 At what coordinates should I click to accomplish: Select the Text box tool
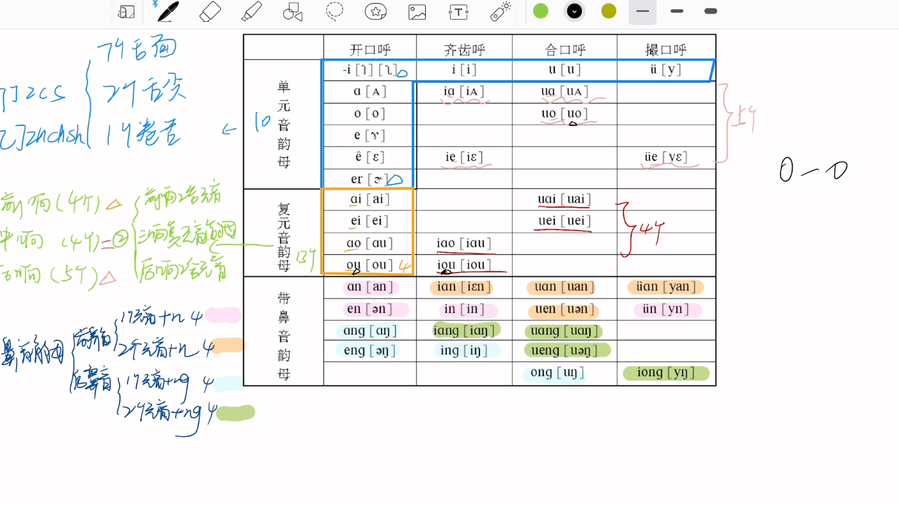pyautogui.click(x=458, y=12)
